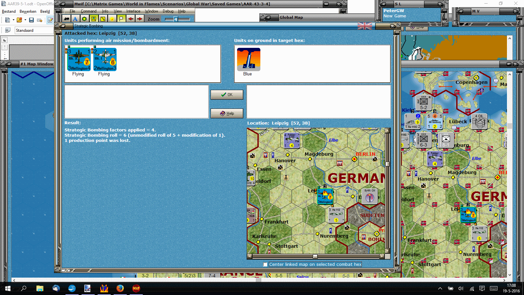Select the 2Wellington3 bomber counter with factor 6
524x295 pixels.
tap(105, 59)
